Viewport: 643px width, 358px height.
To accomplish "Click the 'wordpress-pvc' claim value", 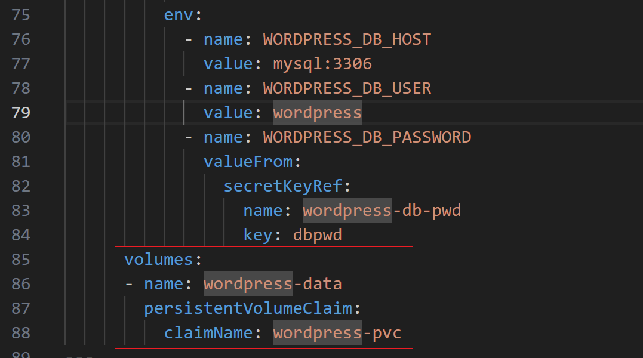I will click(x=337, y=333).
